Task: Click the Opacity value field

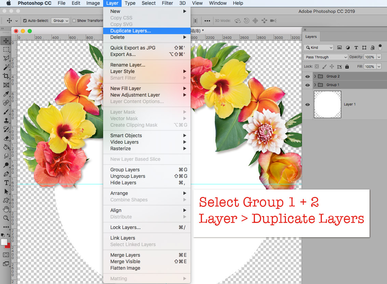Action: (370, 57)
